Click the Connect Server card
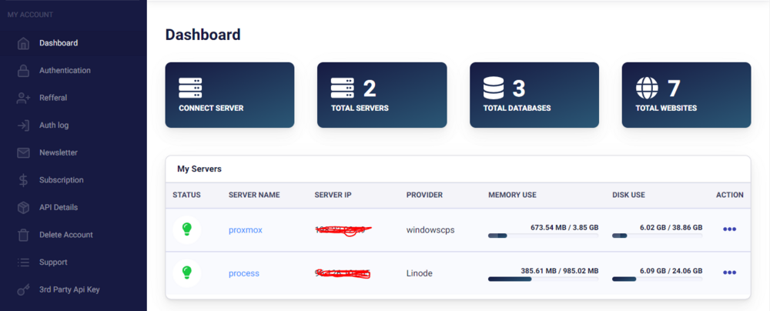 [x=229, y=95]
